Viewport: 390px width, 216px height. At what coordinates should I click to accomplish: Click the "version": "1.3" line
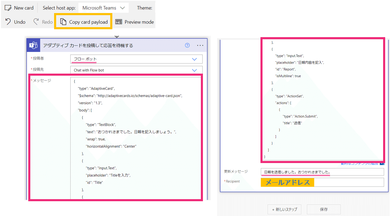coord(90,103)
